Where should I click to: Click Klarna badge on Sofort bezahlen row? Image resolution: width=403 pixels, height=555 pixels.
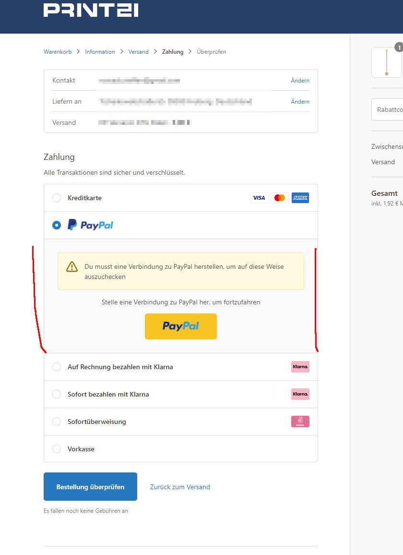point(300,394)
